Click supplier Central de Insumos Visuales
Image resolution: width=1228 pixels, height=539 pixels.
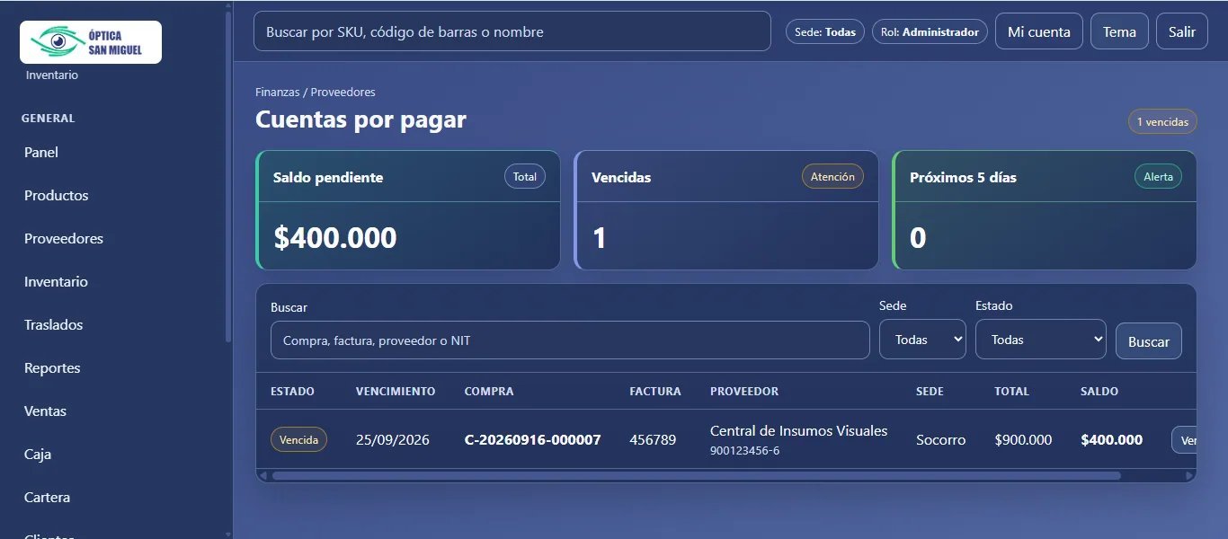798,431
